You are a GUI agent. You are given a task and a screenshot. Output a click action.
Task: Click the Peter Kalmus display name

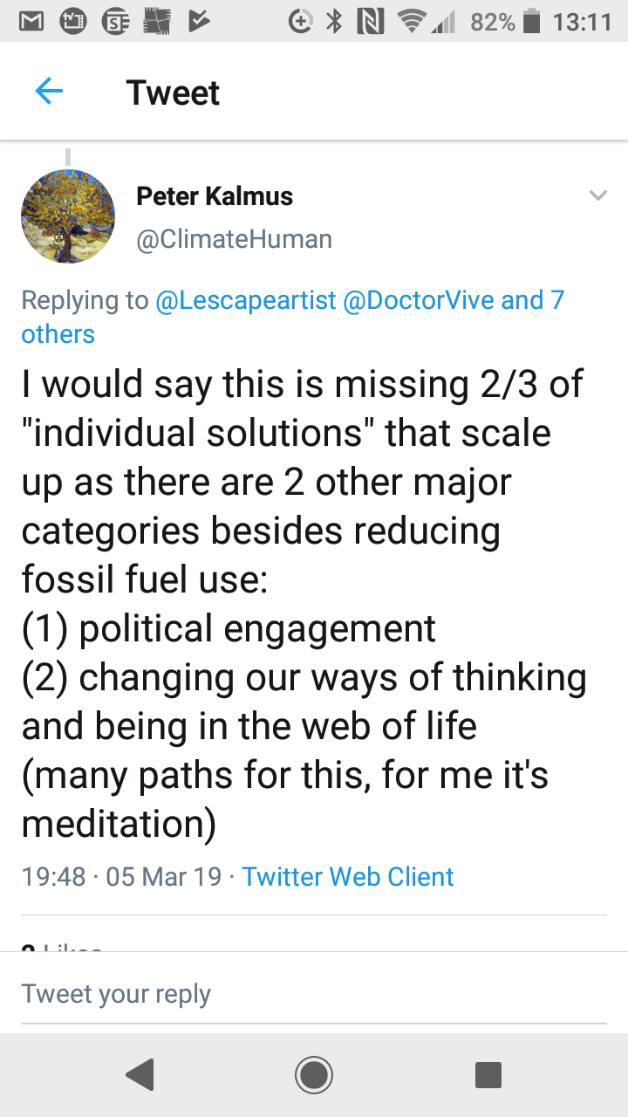tap(215, 196)
